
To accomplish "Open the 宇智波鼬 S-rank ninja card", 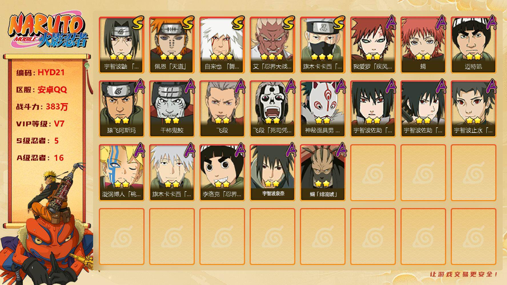I will point(122,45).
